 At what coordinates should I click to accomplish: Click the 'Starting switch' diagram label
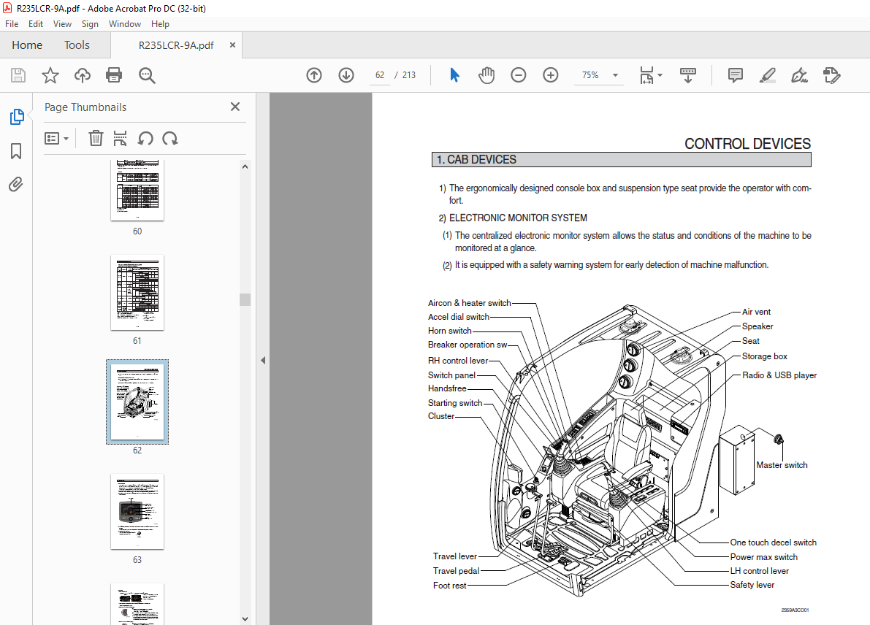point(455,403)
